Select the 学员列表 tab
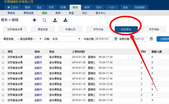Viewport: 169px width, 104px height. [x=98, y=29]
